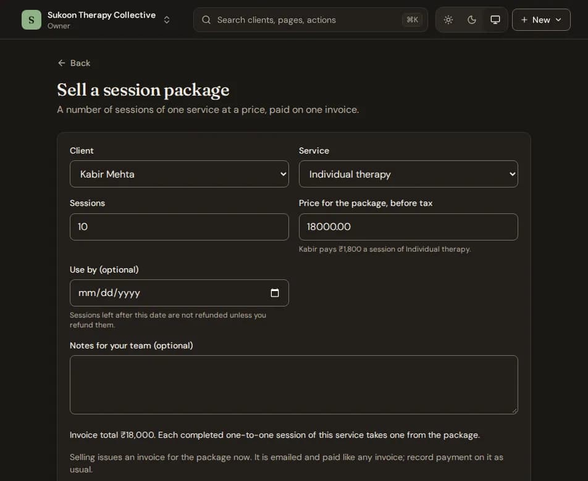Click the Use by date field
Image resolution: width=588 pixels, height=481 pixels.
coord(179,293)
